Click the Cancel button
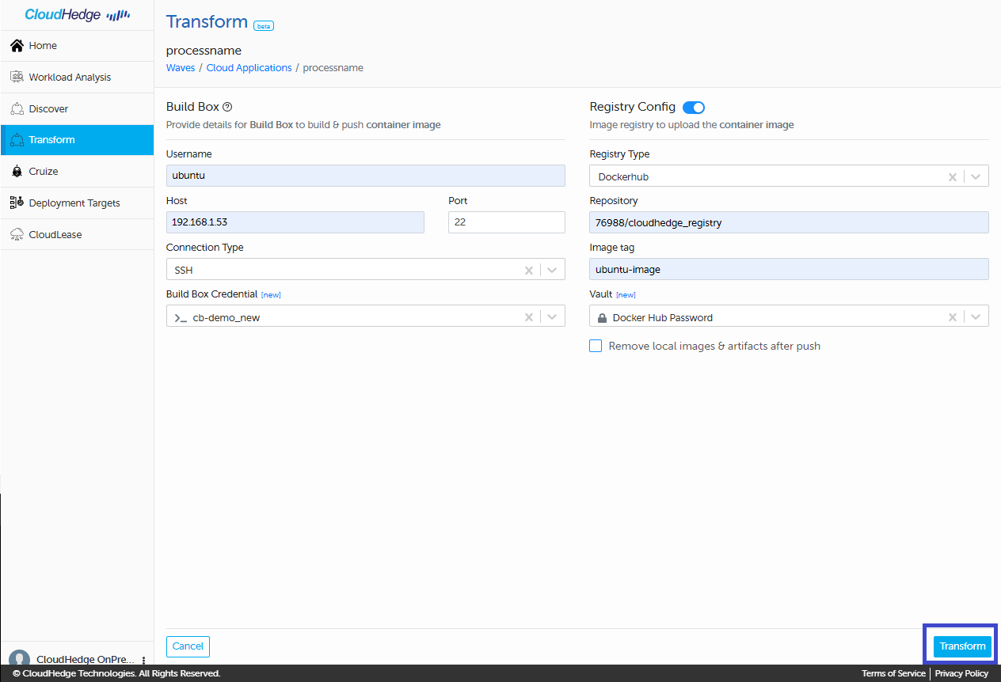 coord(188,646)
